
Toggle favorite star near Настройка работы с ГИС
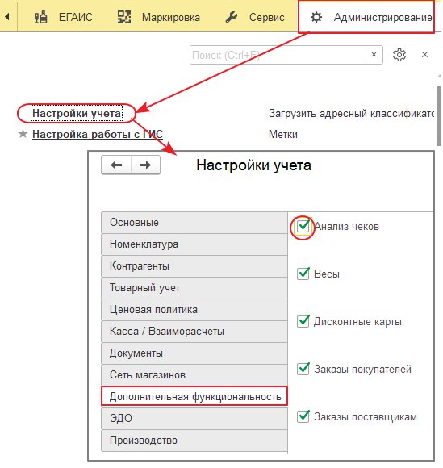pos(23,134)
